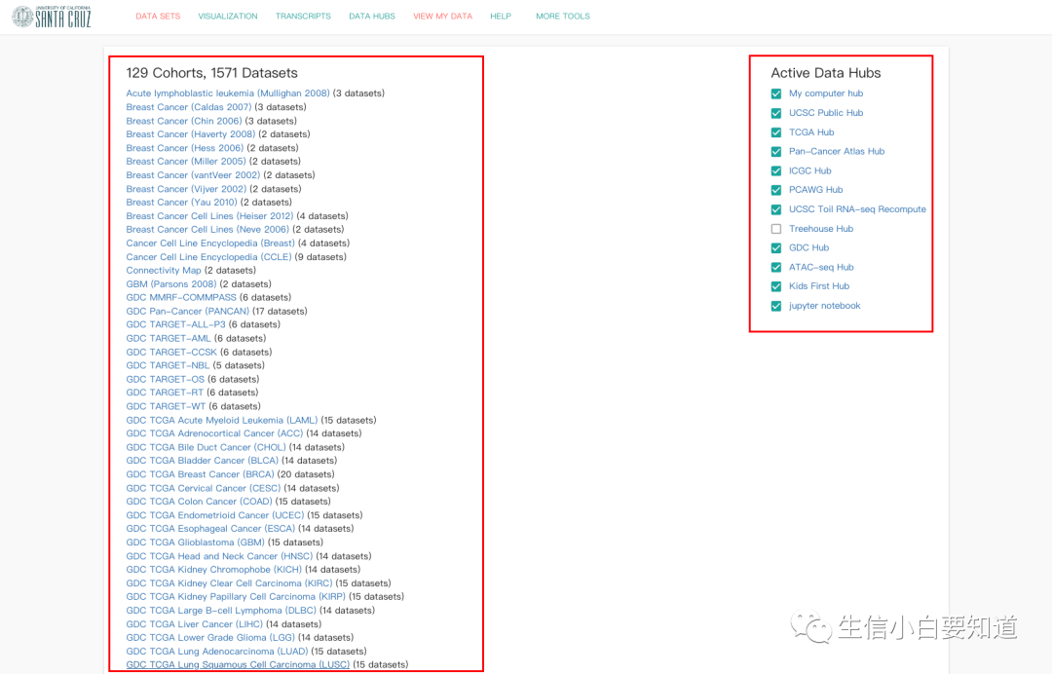The height and width of the screenshot is (674, 1052).
Task: Open GDC Pan-Cancer (PANCAN) cohort
Action: (187, 311)
